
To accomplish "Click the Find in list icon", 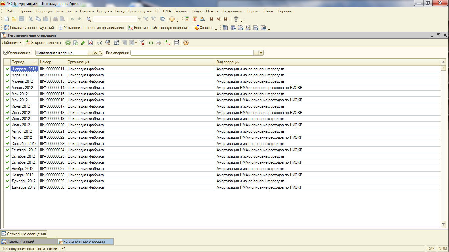I will pos(107,43).
